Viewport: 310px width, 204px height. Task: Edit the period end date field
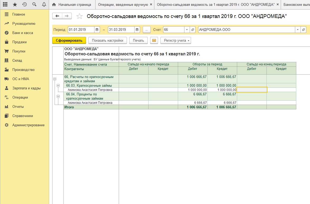point(121,30)
